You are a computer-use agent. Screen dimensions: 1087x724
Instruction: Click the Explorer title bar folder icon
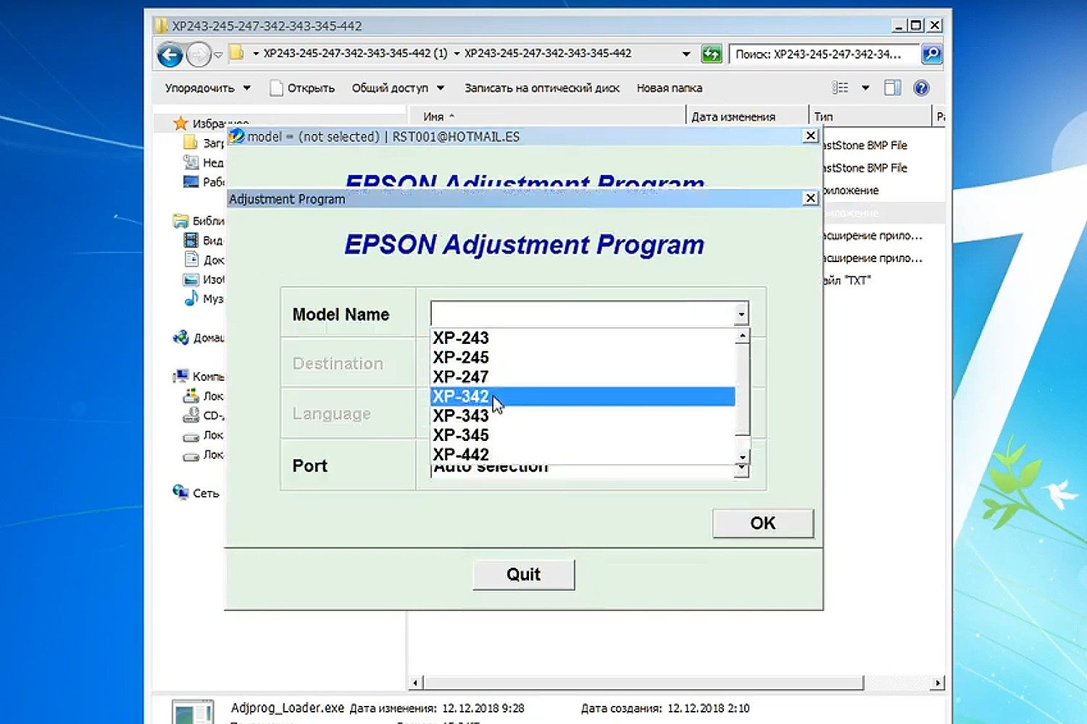161,26
